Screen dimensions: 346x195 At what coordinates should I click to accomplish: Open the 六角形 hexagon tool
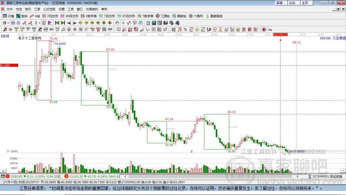[x=196, y=16]
